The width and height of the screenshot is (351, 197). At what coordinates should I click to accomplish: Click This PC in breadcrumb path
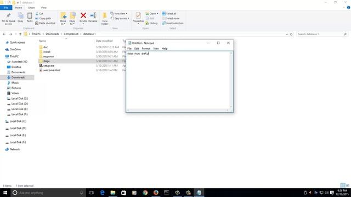(36, 34)
